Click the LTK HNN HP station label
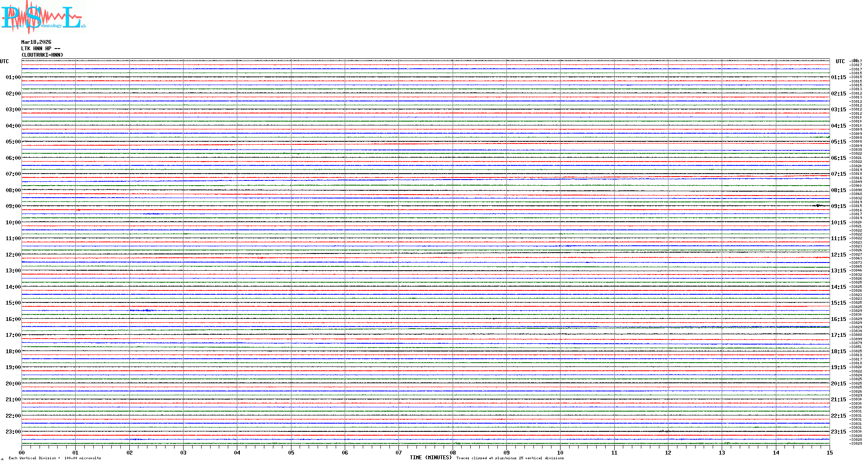The width and height of the screenshot is (864, 464). 40,49
